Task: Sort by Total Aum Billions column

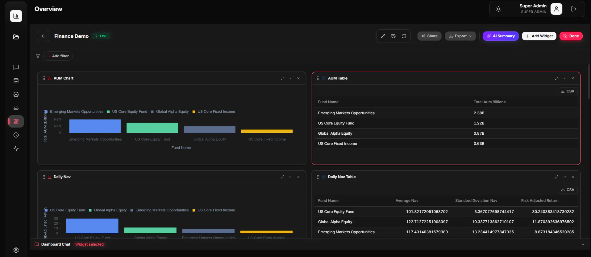Action: [x=489, y=102]
